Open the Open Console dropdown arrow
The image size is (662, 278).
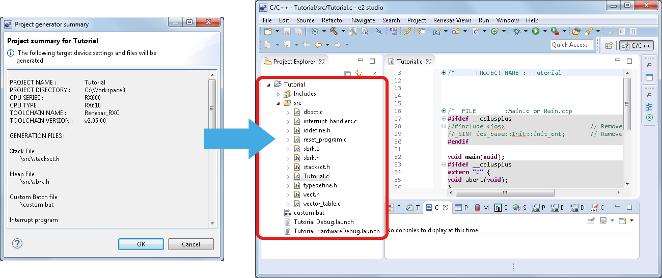631,220
